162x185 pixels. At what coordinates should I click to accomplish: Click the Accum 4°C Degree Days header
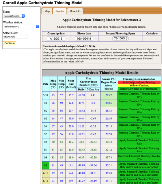(x=109, y=84)
